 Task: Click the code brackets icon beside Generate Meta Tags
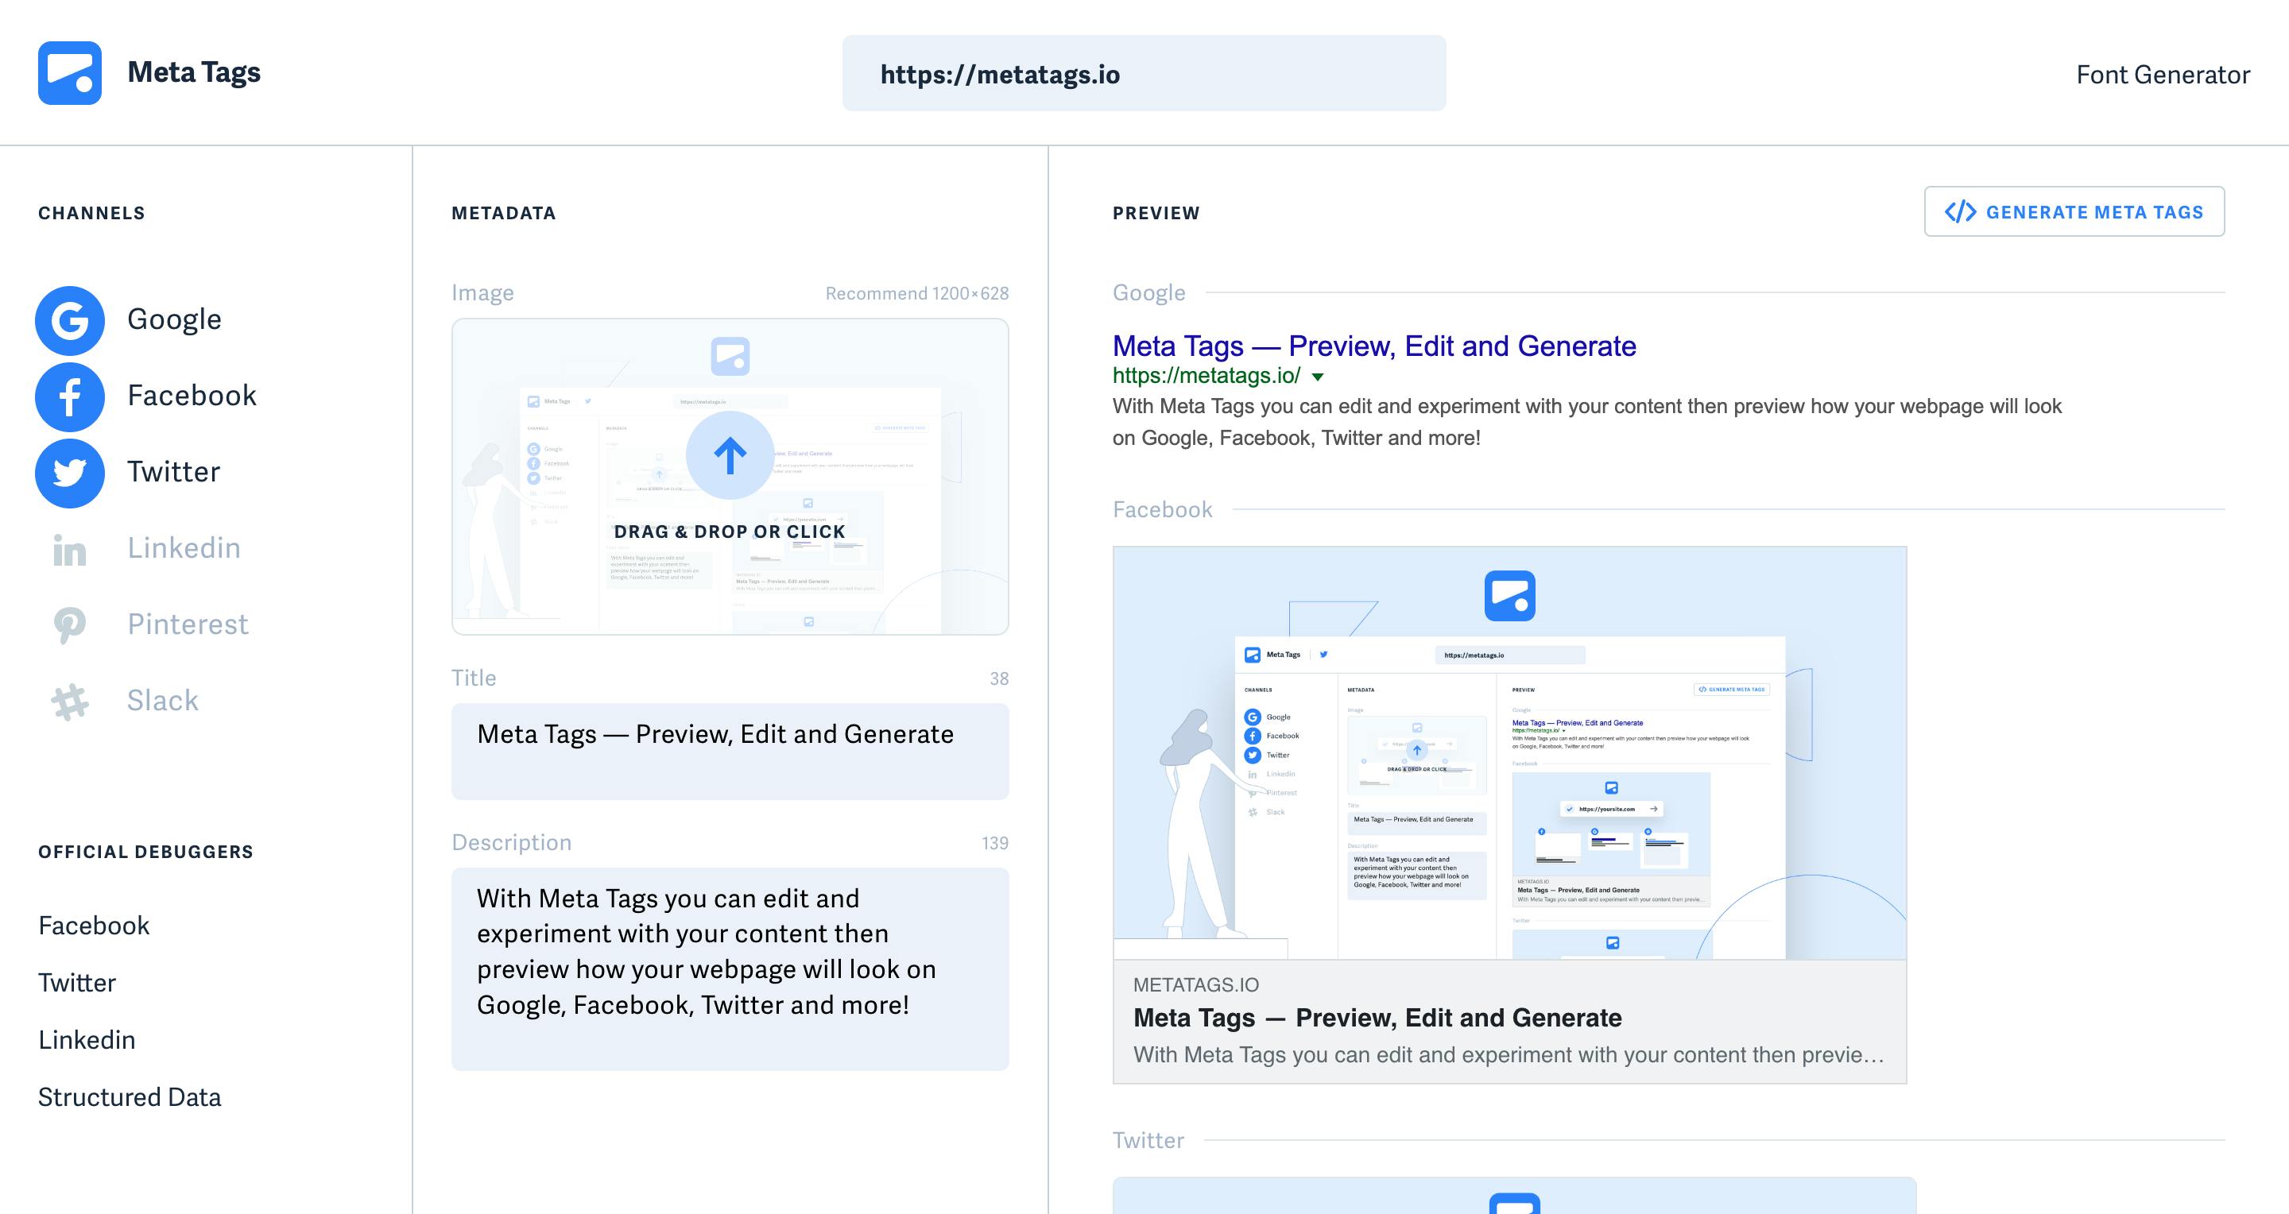[x=1960, y=212]
